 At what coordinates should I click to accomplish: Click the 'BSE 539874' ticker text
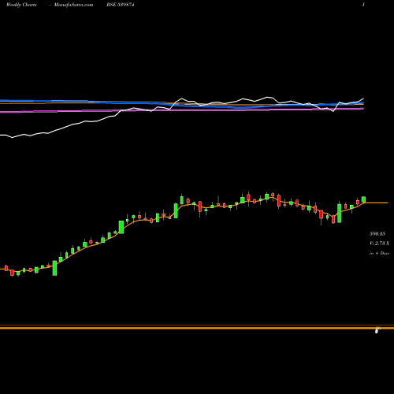[121, 5]
